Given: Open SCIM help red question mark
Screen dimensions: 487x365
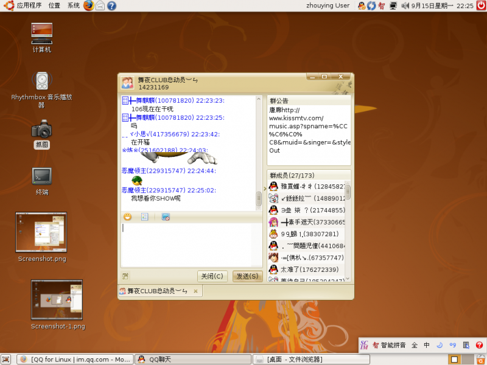Looking at the screenshot, I should [x=479, y=345].
